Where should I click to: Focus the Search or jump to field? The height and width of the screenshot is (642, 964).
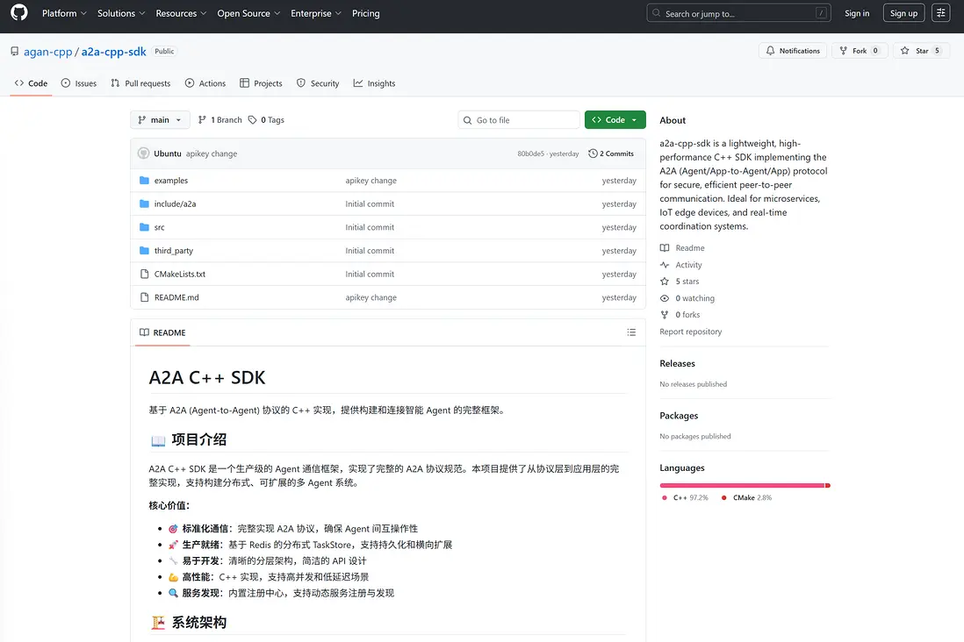click(738, 13)
